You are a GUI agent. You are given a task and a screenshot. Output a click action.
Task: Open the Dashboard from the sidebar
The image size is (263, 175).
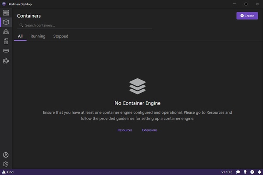click(x=6, y=13)
